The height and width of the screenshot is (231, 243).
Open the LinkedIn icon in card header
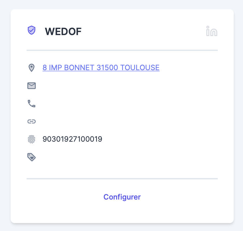coord(211,31)
